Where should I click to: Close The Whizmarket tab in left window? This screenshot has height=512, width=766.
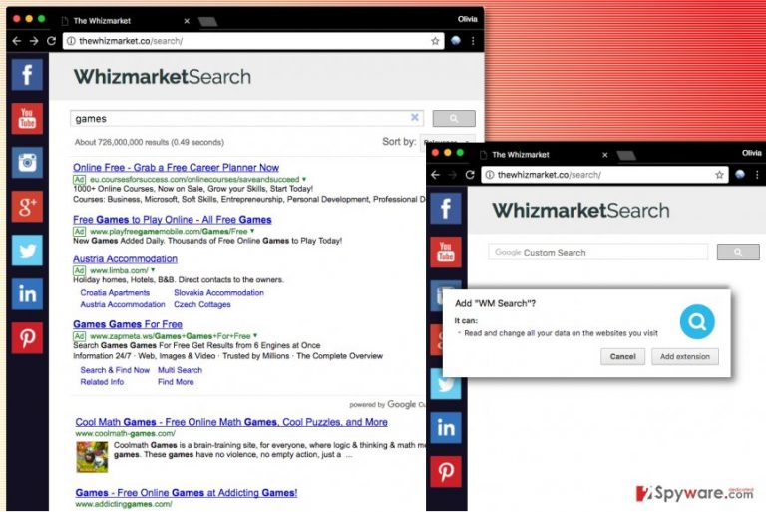187,21
